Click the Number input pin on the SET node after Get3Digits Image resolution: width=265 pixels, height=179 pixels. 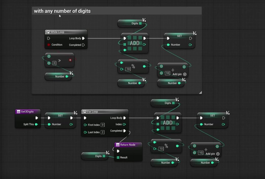coord(49,124)
